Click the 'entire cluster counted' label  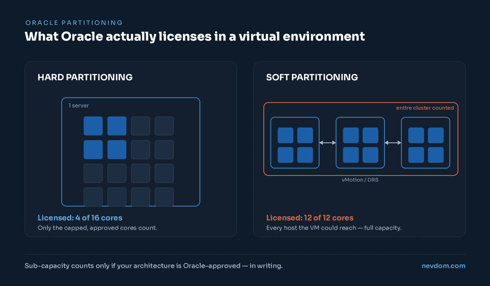(425, 108)
